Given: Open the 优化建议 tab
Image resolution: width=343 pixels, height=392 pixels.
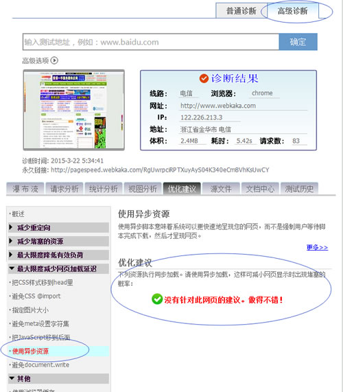Looking at the screenshot, I should coord(182,189).
